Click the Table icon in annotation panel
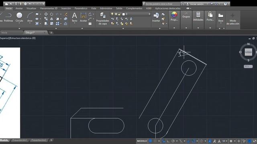 coord(90,24)
